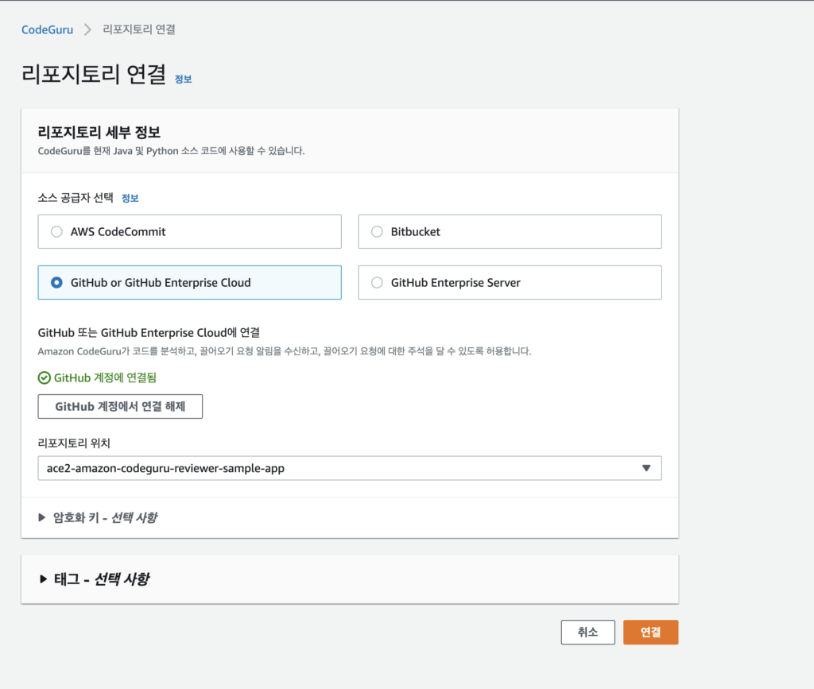Viewport: 814px width, 689px height.
Task: Click the breadcrumb chevron separator icon
Action: pyautogui.click(x=87, y=29)
